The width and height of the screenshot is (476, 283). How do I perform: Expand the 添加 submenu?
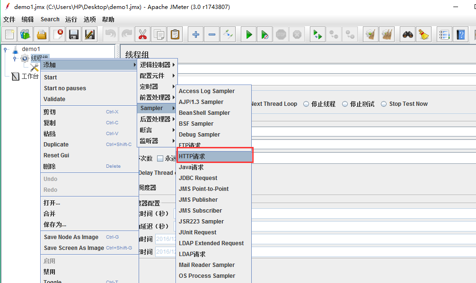[x=89, y=65]
